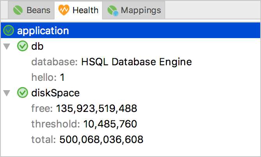The height and width of the screenshot is (157, 261).
Task: Select the total 500,068,036,608 row
Action: click(x=87, y=139)
